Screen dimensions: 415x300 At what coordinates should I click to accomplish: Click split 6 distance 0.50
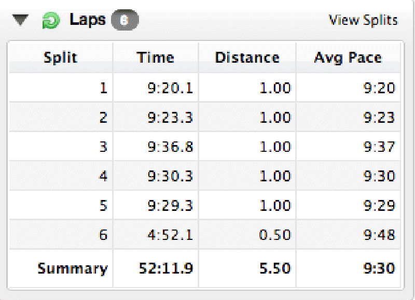coord(275,235)
